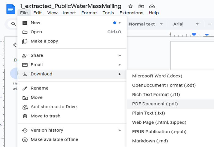The width and height of the screenshot is (214, 147).
Task: Choose Open from the File menu
Action: [72, 32]
